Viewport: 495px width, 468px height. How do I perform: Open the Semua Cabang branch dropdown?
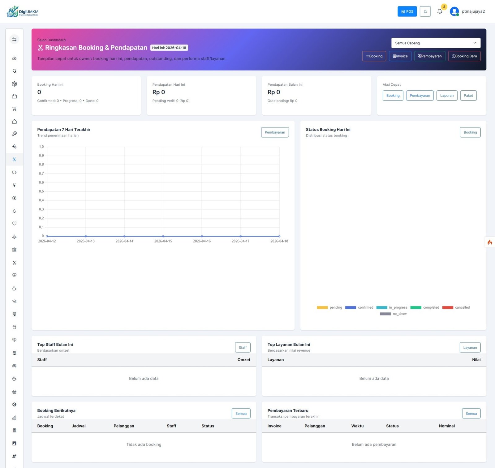(436, 43)
